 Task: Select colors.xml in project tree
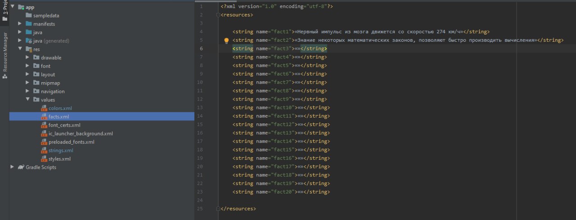(x=60, y=108)
